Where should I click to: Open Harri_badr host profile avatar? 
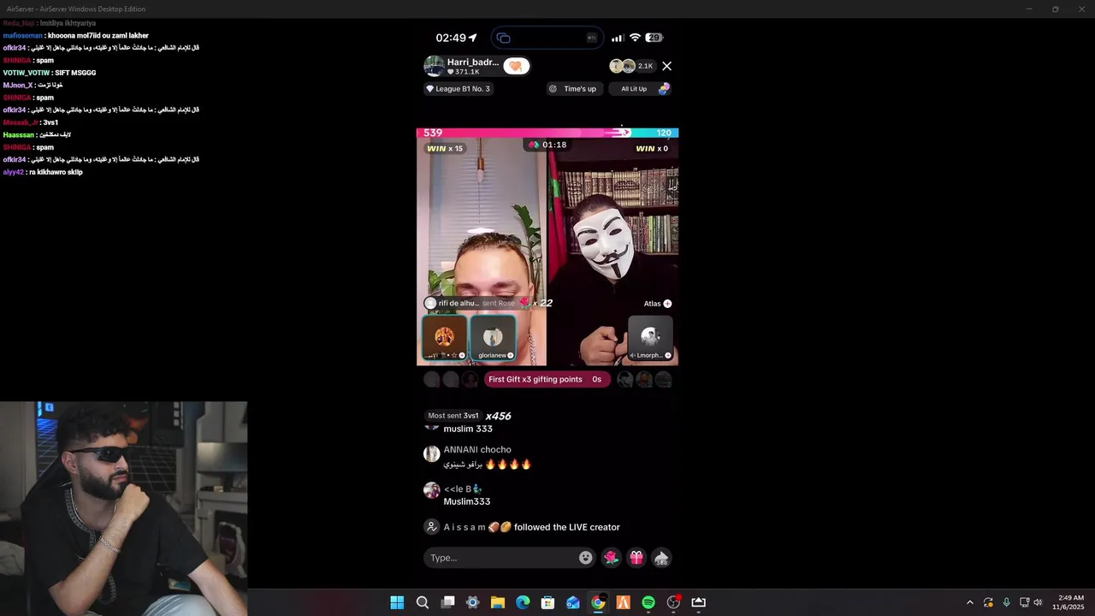(x=434, y=66)
